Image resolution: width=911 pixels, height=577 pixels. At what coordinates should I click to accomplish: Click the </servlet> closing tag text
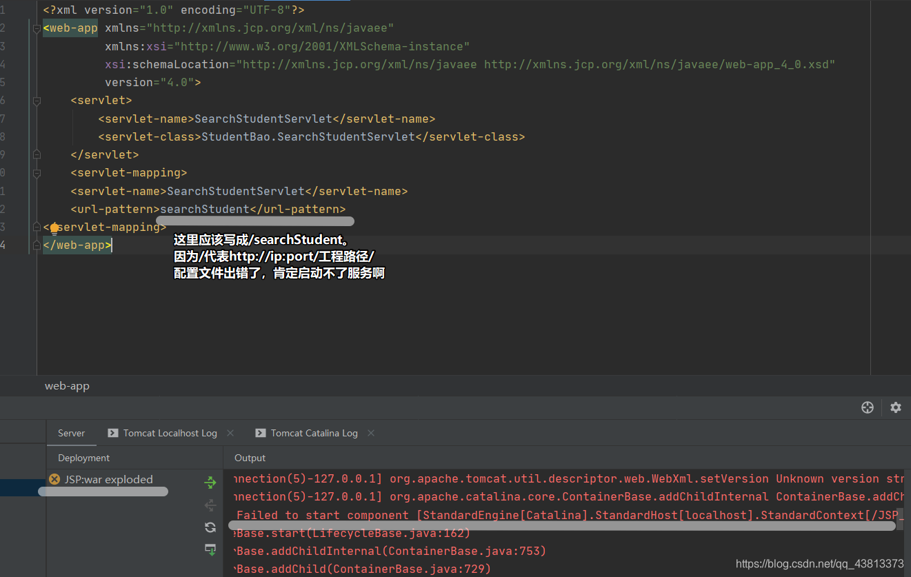[x=105, y=154]
